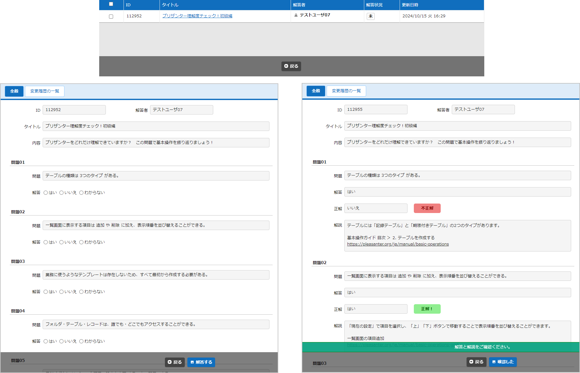This screenshot has height=373, width=580.
Task: Click the 問題01 正解 field showing いいえ
Action: point(376,208)
